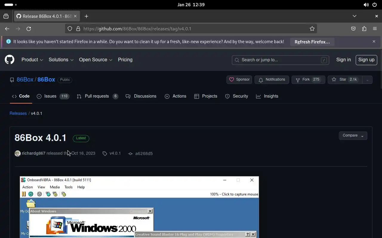Open the 86Box 4.0.1 screenshot image
Viewport: 382px width, 238px height.
(x=139, y=207)
